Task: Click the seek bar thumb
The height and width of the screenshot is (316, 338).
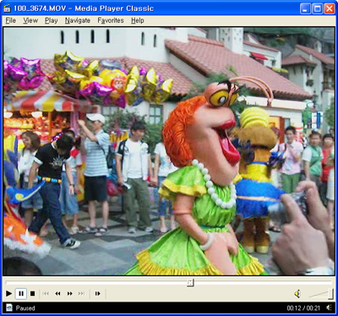Action: [x=190, y=282]
